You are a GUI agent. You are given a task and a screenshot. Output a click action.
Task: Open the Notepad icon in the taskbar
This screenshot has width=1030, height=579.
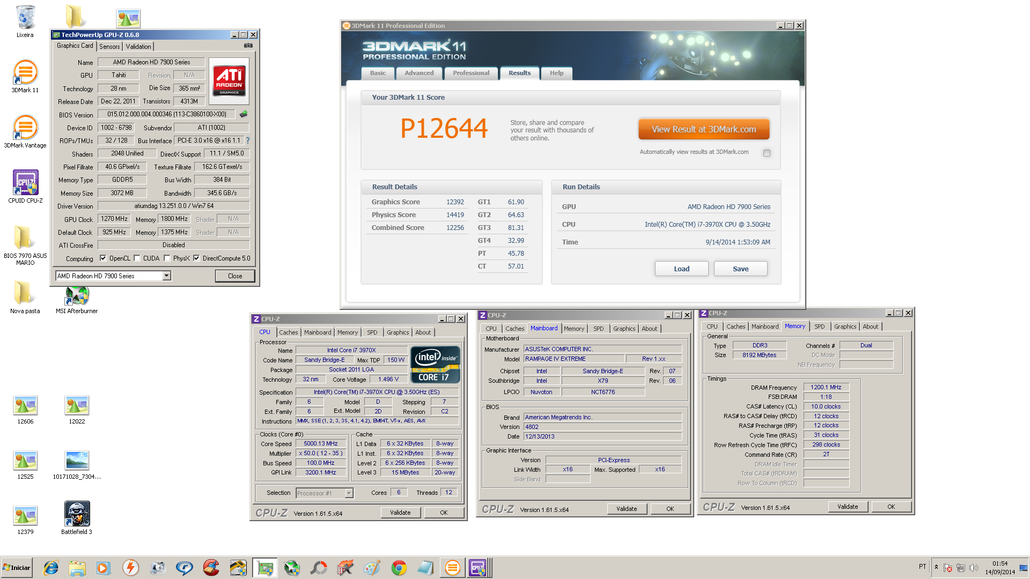pos(425,568)
